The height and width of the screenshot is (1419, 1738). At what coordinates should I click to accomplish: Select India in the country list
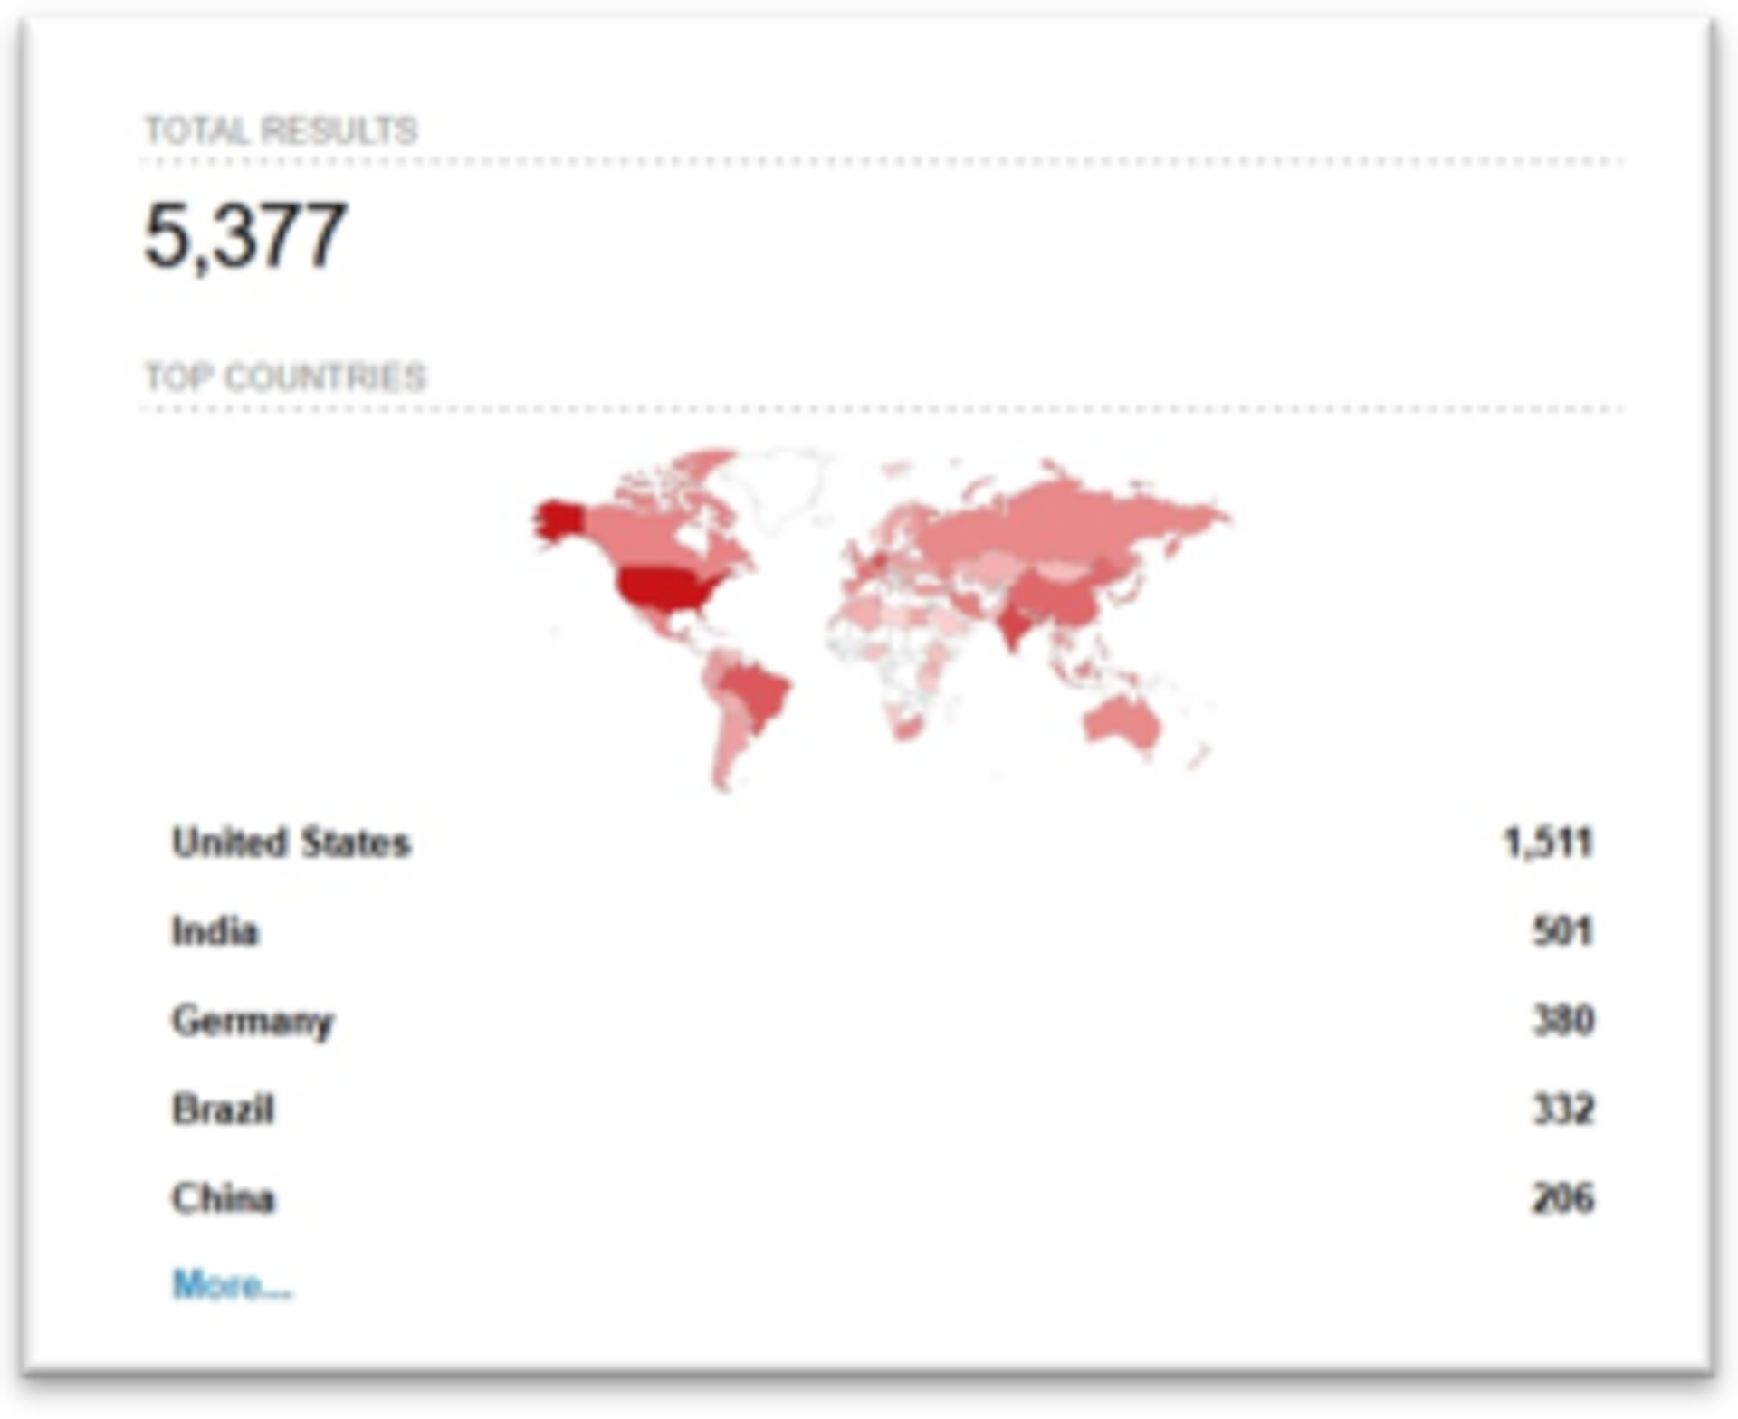click(215, 931)
